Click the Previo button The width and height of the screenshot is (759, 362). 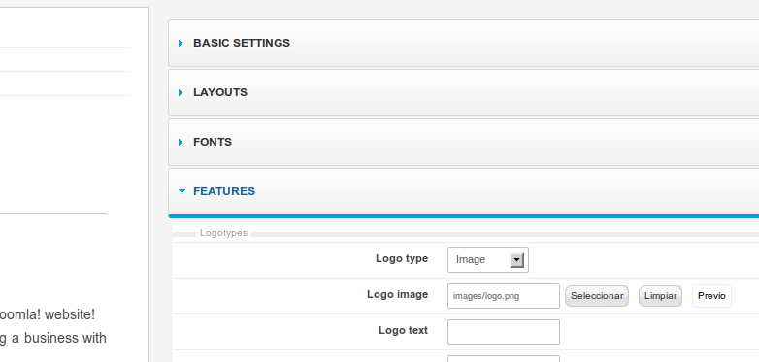(x=711, y=296)
